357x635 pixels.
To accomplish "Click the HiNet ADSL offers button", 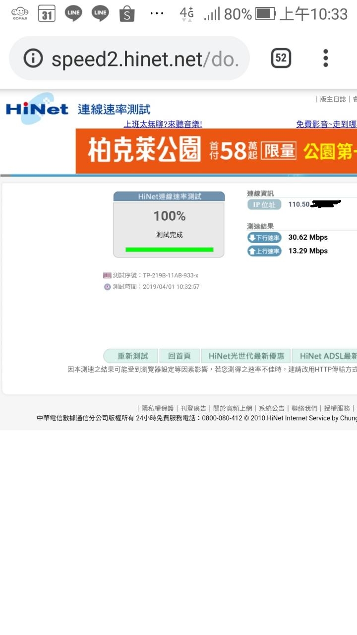I will (325, 356).
